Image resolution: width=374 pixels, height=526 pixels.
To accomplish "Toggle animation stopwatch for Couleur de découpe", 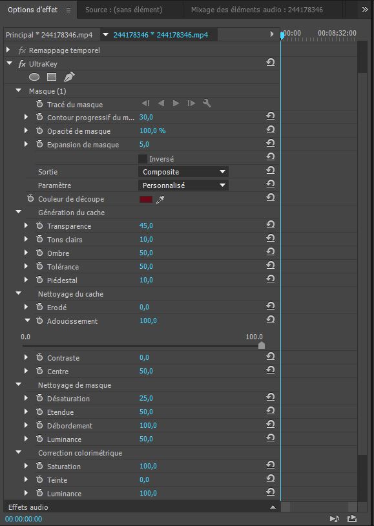I will click(x=30, y=198).
